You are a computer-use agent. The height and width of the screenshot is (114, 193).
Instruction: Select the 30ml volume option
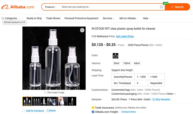(x=116, y=63)
